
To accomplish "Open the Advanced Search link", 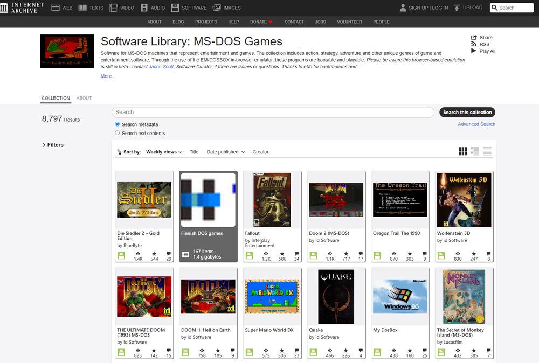I will 476,124.
